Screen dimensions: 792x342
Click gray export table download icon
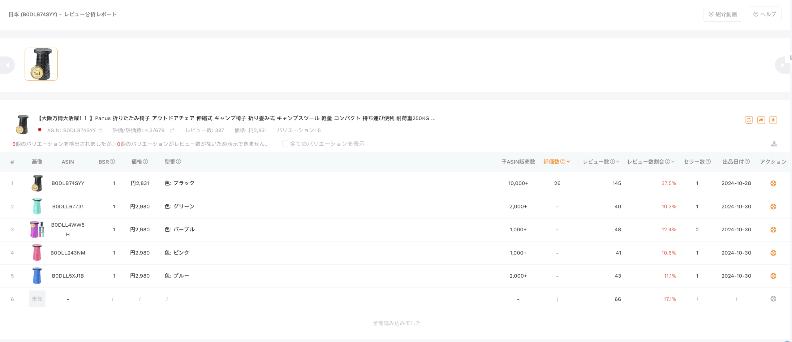774,144
